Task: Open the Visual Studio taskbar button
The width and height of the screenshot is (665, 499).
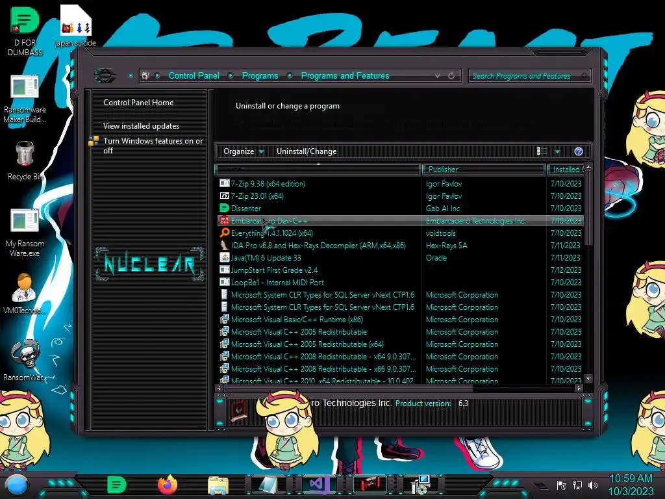Action: pos(320,485)
